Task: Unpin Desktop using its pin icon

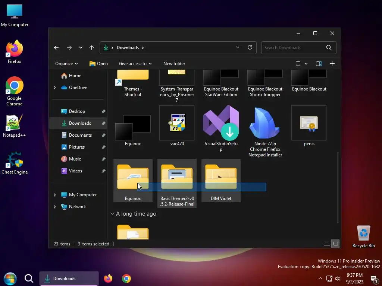Action: [104, 111]
